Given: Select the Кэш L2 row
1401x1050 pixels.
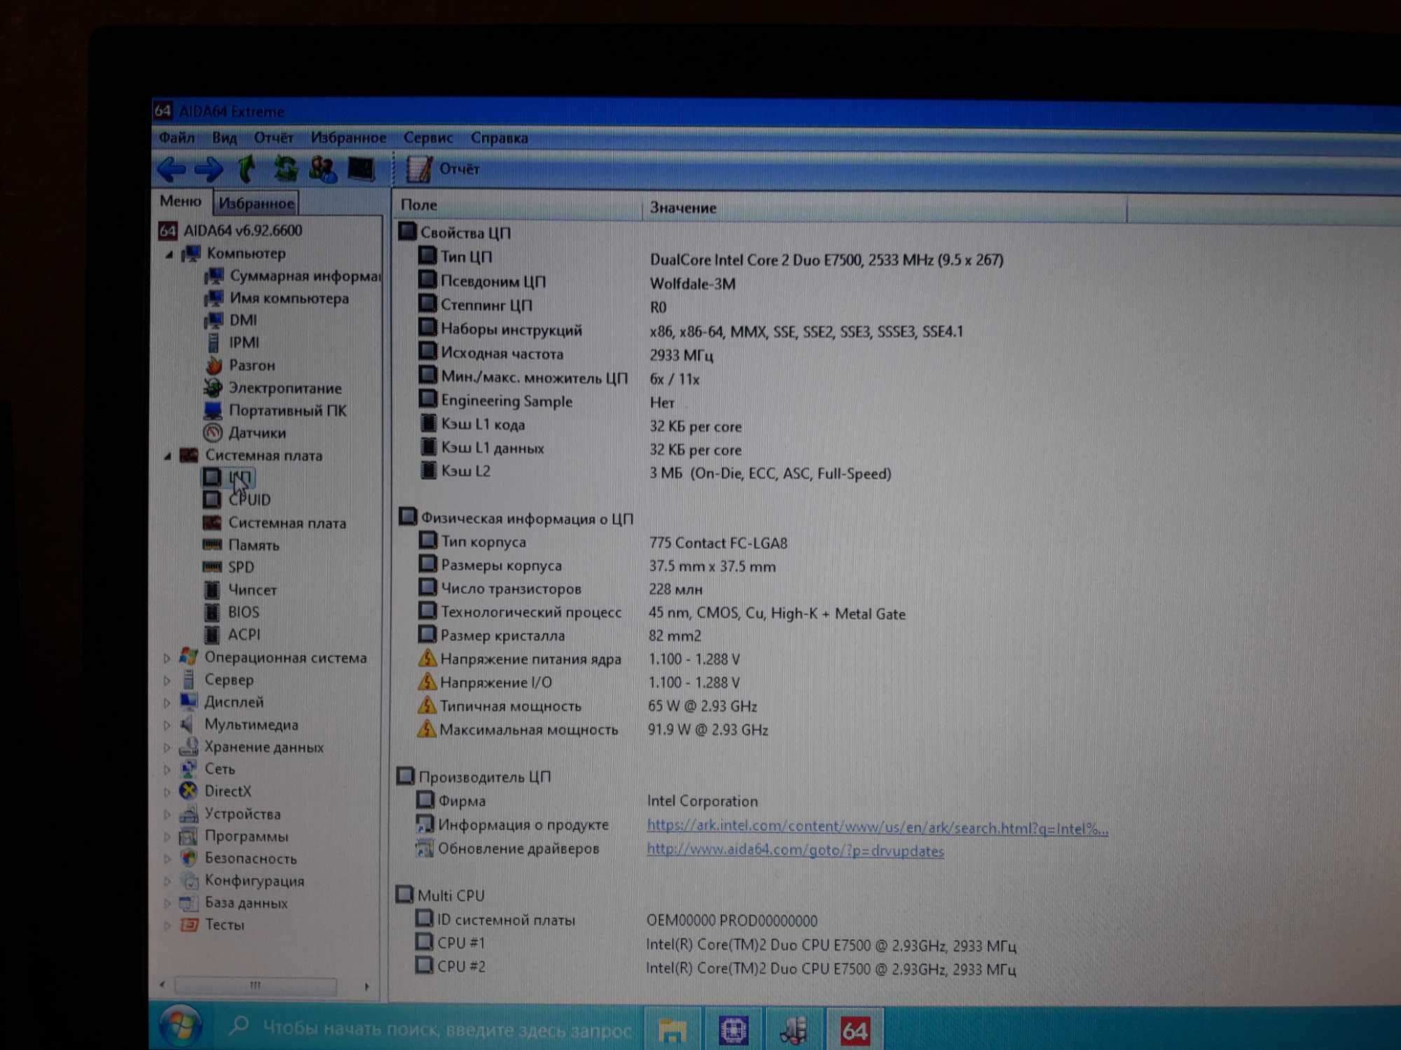Looking at the screenshot, I should click(x=656, y=472).
